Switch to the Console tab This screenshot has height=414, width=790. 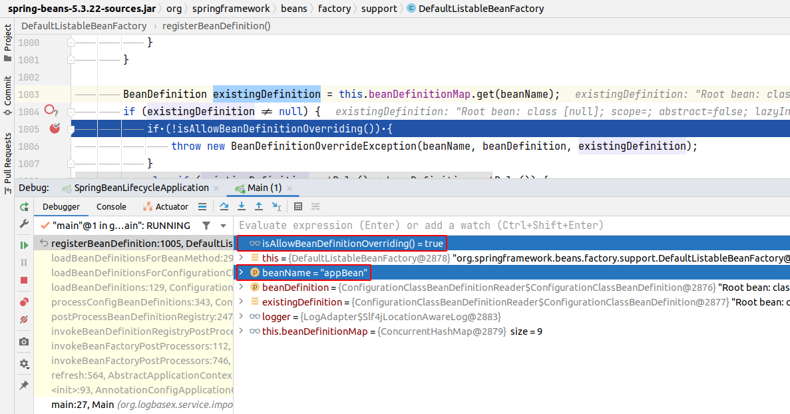click(111, 207)
